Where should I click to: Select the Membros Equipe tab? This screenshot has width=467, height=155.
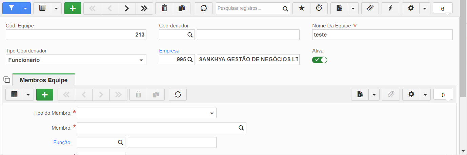coord(44,80)
